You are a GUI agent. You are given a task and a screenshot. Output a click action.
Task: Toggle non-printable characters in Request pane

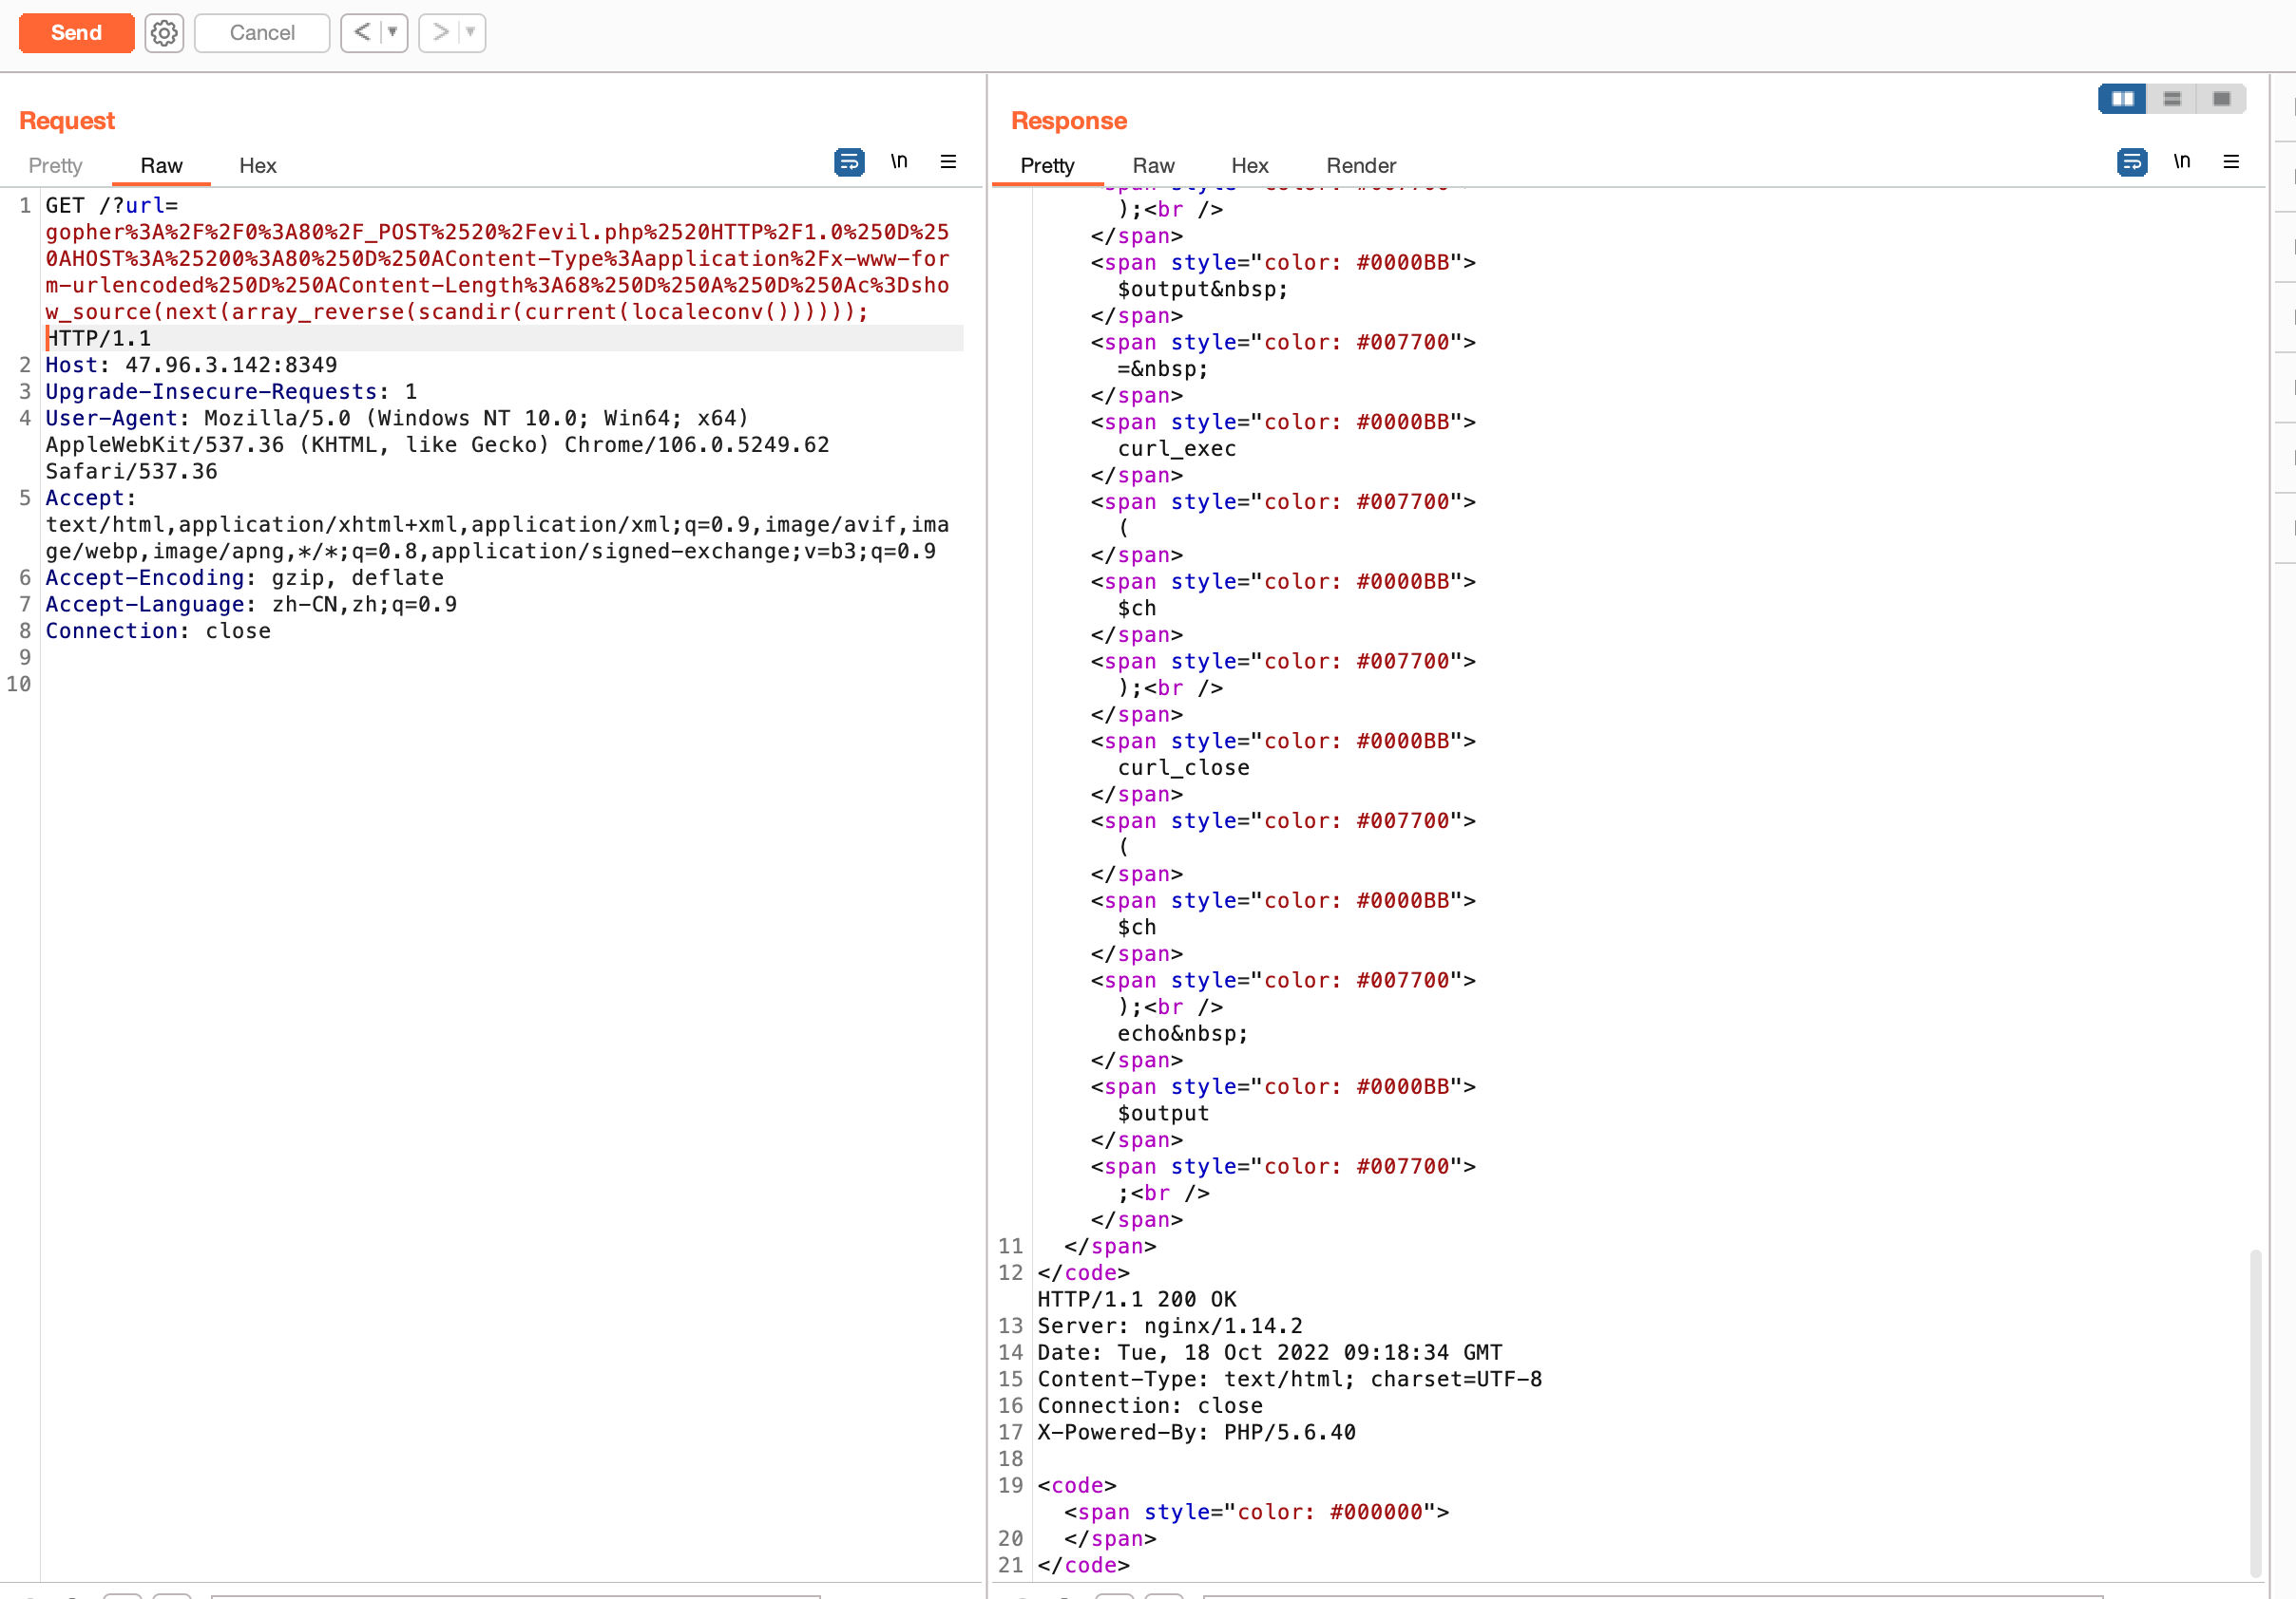click(x=899, y=162)
